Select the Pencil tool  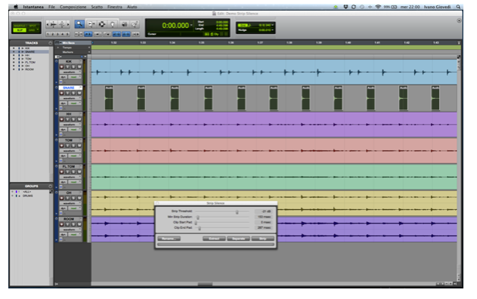135,24
